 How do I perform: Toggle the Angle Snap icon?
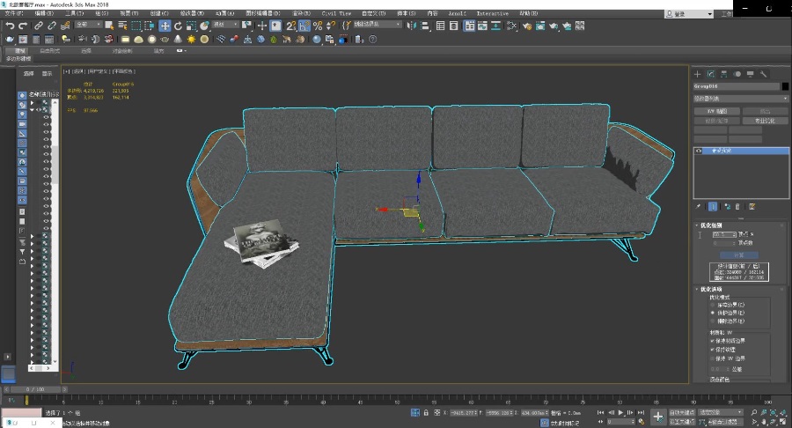(304, 26)
